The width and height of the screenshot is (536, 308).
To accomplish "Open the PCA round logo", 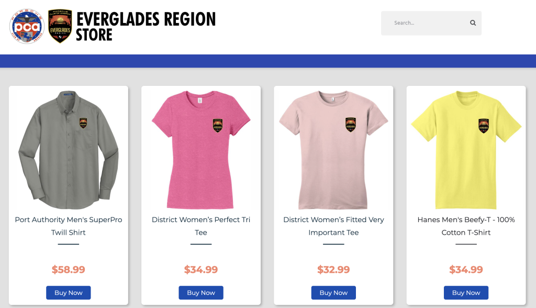I will coord(27,26).
